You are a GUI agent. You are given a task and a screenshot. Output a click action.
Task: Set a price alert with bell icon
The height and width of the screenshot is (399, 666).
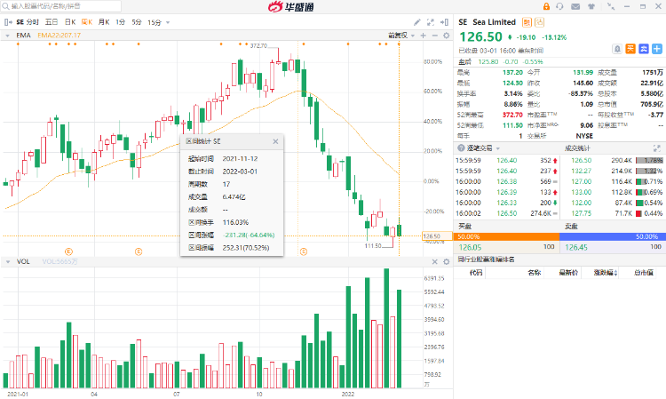coord(616,49)
